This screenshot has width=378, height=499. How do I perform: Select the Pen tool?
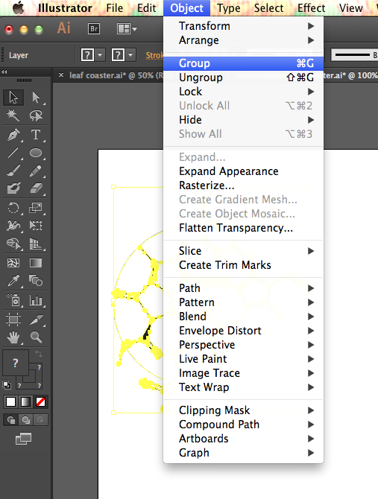13,135
